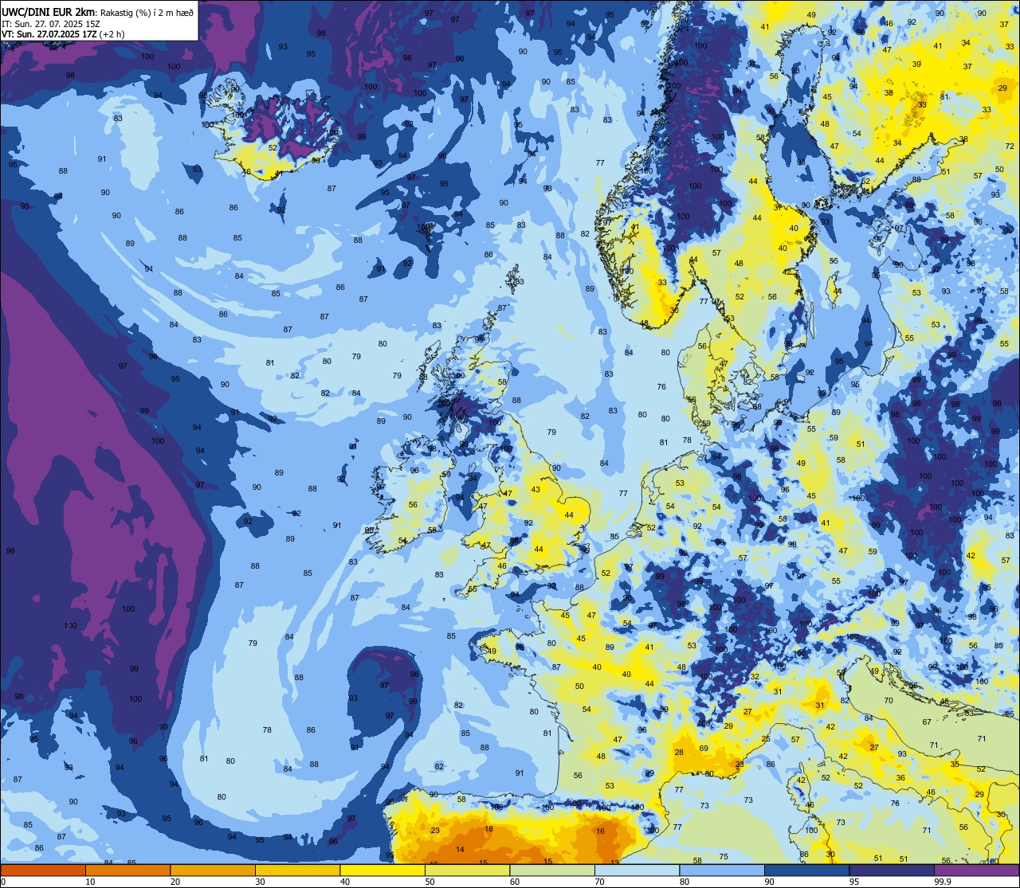Image resolution: width=1020 pixels, height=888 pixels.
Task: Select the legend tick label '40'
Action: [345, 882]
